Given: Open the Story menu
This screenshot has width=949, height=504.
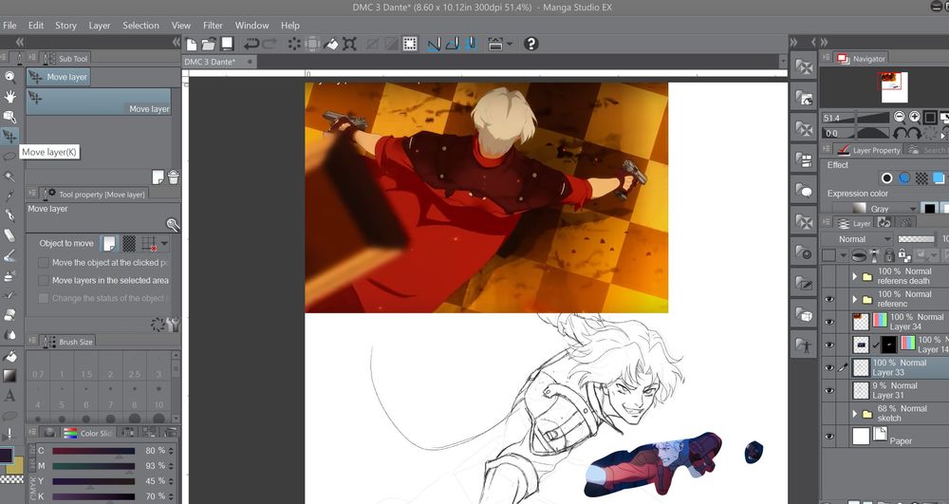Looking at the screenshot, I should click(66, 26).
